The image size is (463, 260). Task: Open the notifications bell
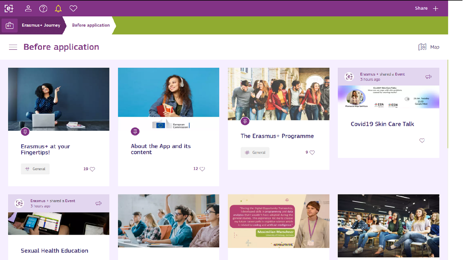pyautogui.click(x=58, y=9)
